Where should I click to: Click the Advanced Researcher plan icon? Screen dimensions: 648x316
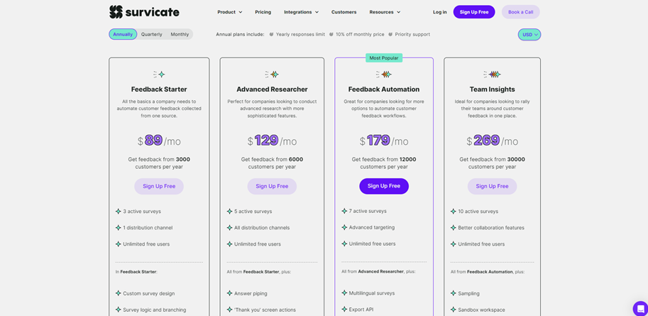tap(272, 75)
